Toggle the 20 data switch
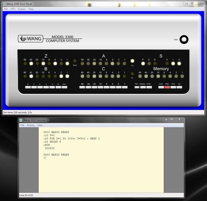Screen dimensions: 207x201 click(94, 87)
